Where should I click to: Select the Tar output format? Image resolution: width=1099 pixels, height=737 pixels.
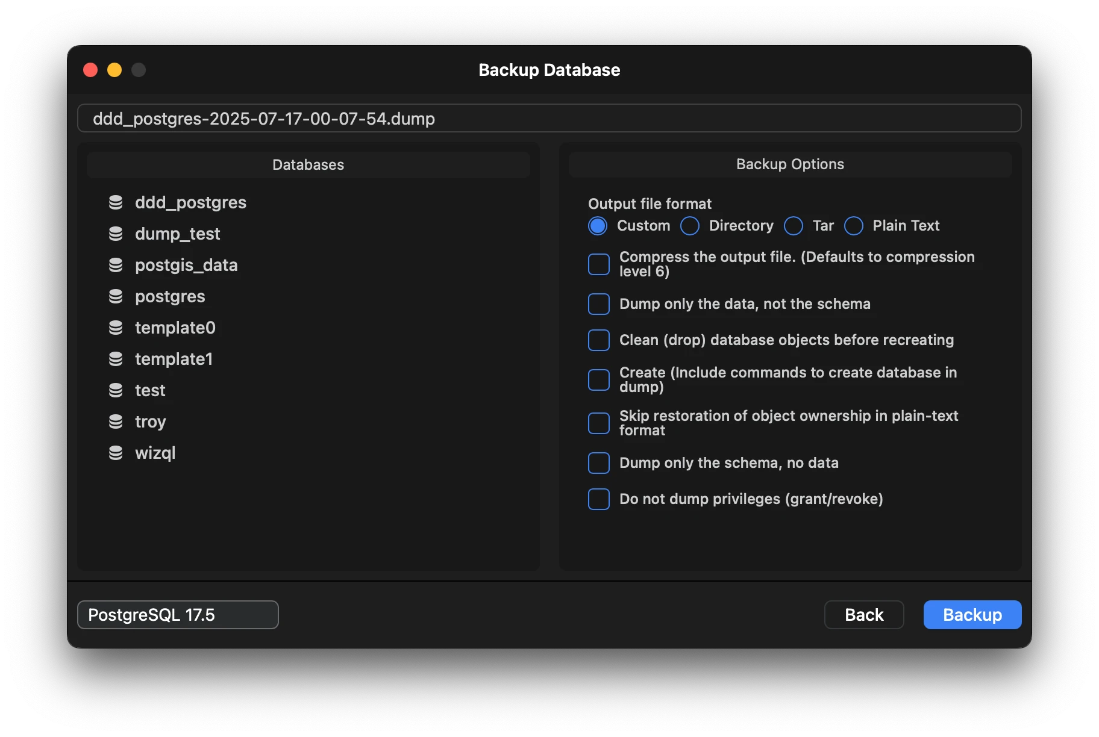(x=793, y=226)
